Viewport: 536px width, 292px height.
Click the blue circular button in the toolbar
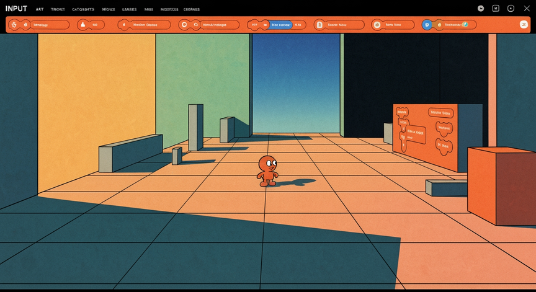(x=427, y=25)
